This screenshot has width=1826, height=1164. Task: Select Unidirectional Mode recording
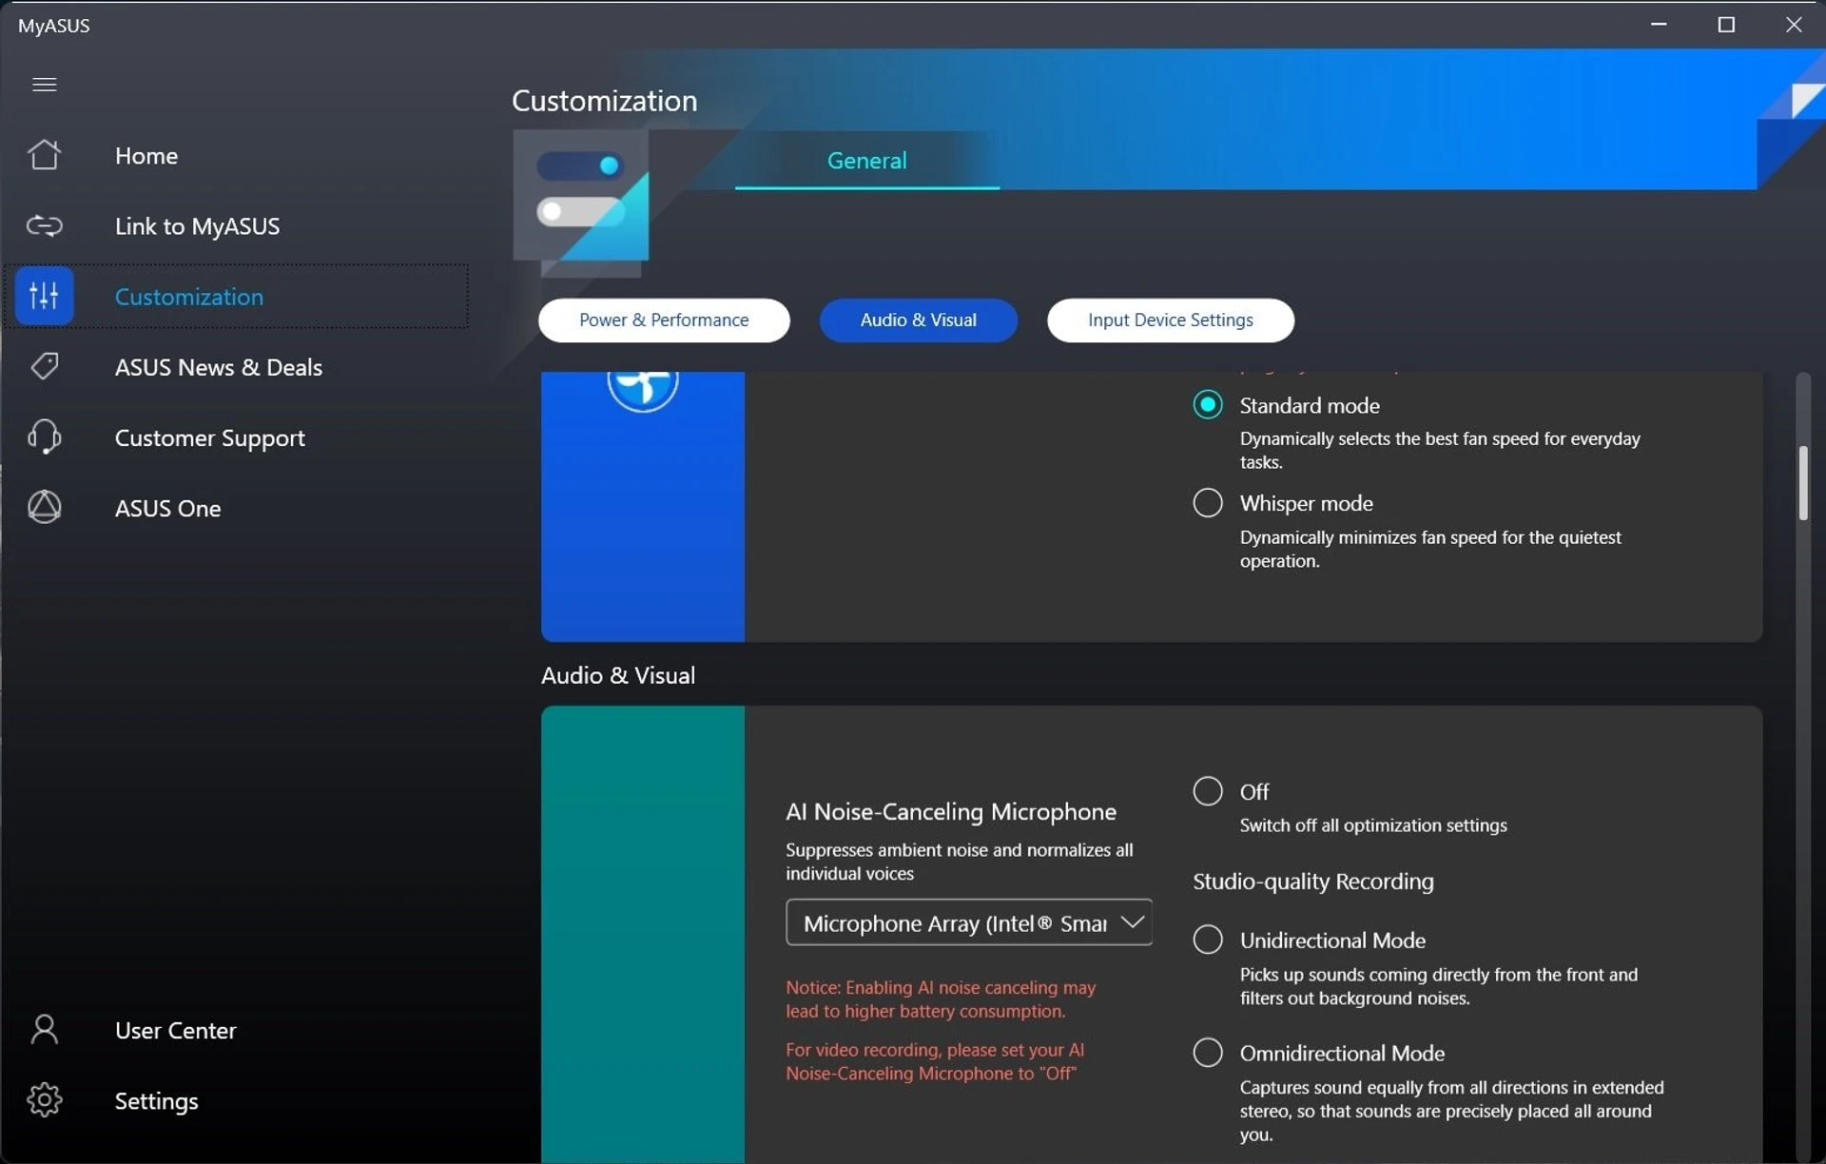coord(1207,940)
